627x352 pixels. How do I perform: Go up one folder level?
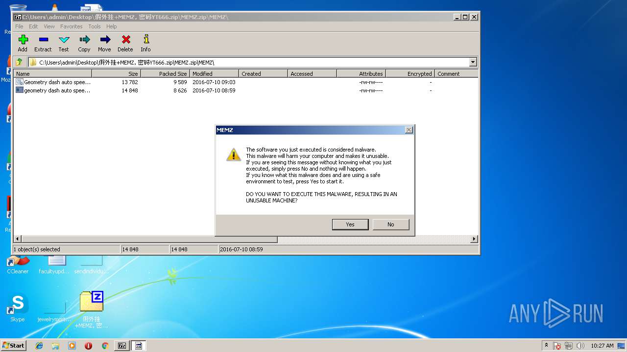tap(19, 62)
